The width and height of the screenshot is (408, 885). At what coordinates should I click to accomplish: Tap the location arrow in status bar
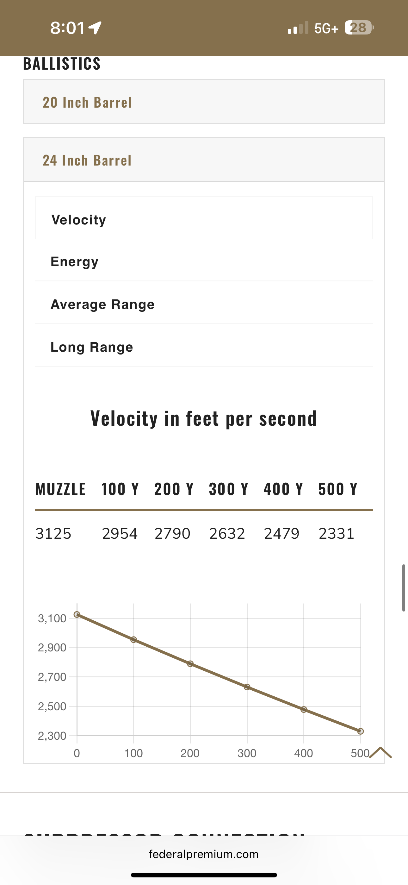(95, 28)
